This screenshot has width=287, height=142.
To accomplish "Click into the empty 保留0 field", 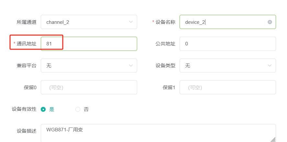I will [x=89, y=87].
